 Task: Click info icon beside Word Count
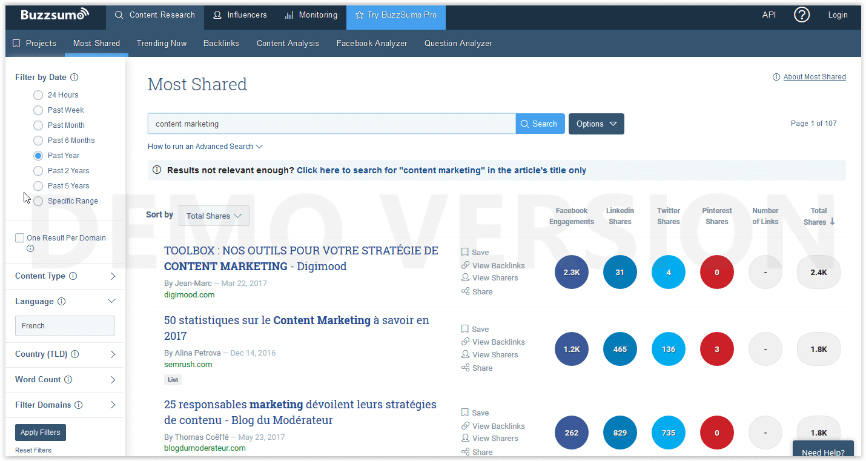click(68, 380)
